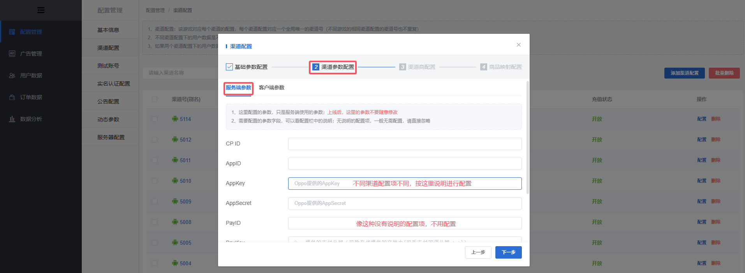Tick the checkbox for channel 5011 row
The width and height of the screenshot is (745, 273).
155,160
